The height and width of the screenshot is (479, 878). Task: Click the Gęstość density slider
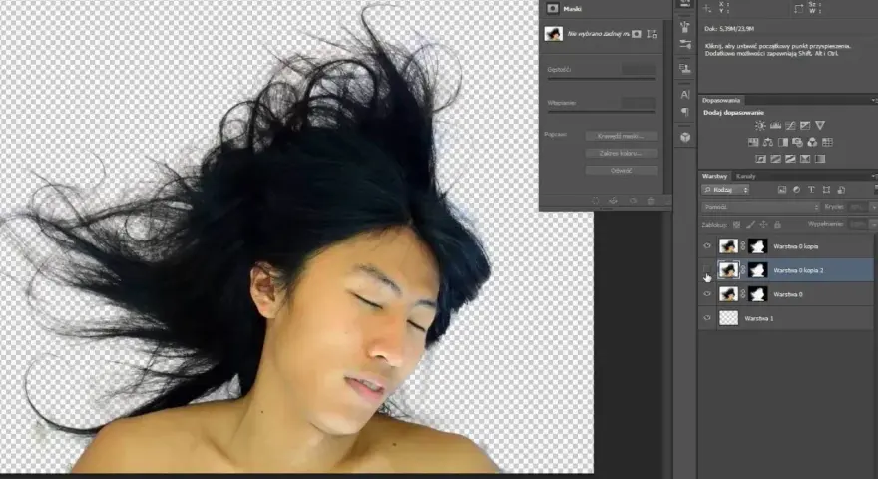(601, 79)
